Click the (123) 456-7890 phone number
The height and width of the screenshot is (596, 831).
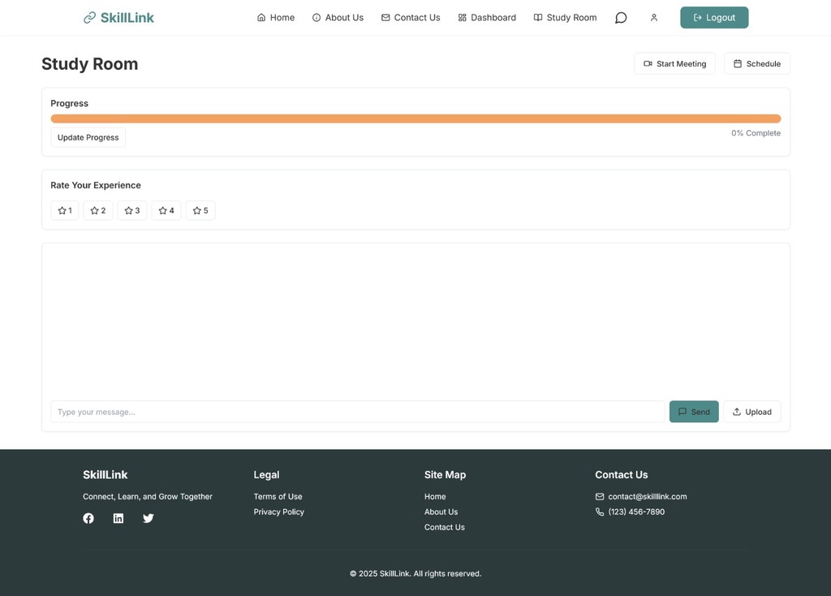tap(636, 512)
